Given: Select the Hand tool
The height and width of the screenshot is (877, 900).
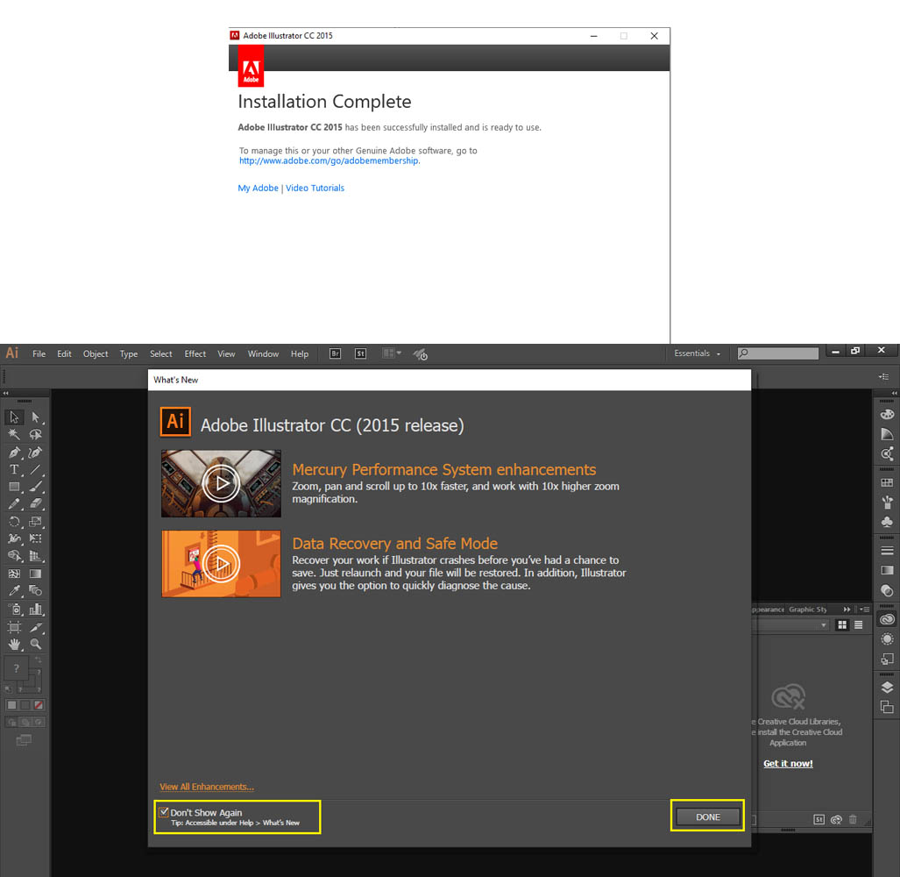Looking at the screenshot, I should [14, 645].
